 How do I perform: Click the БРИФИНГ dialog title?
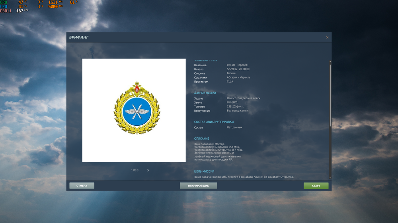tap(79, 37)
